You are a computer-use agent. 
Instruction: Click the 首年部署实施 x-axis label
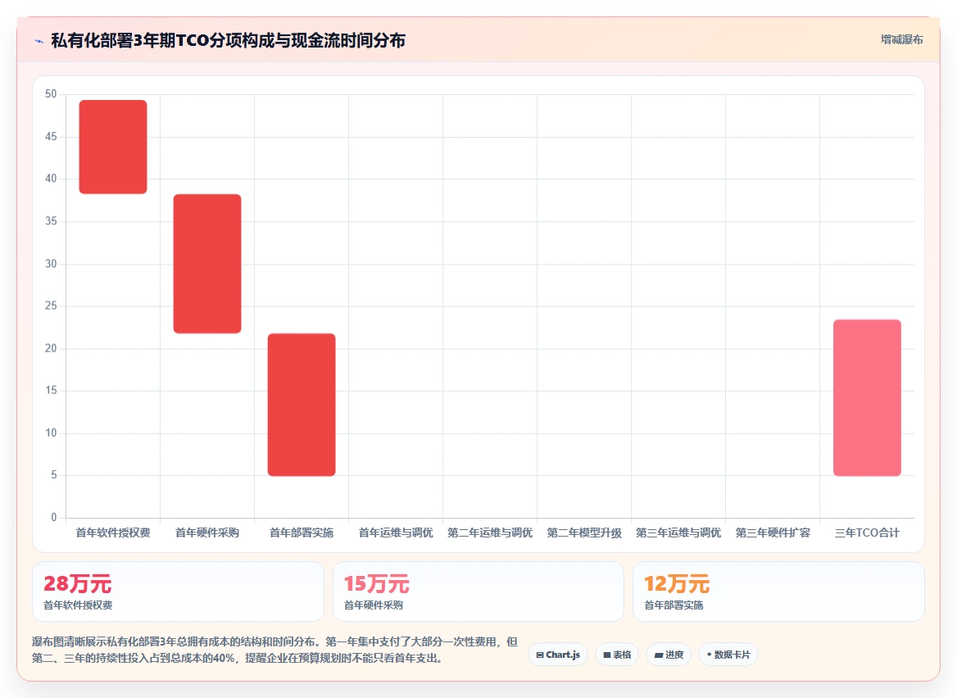click(302, 533)
